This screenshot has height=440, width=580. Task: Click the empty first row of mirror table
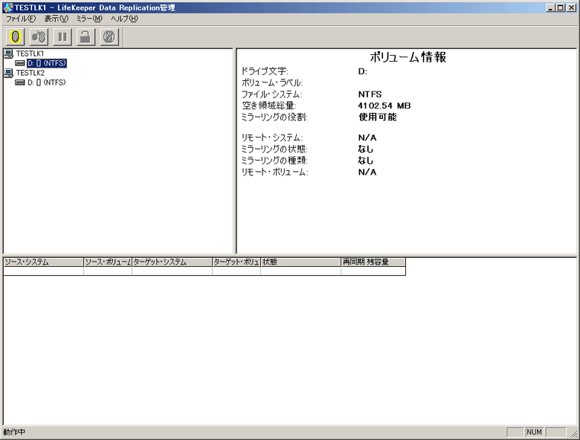(204, 271)
